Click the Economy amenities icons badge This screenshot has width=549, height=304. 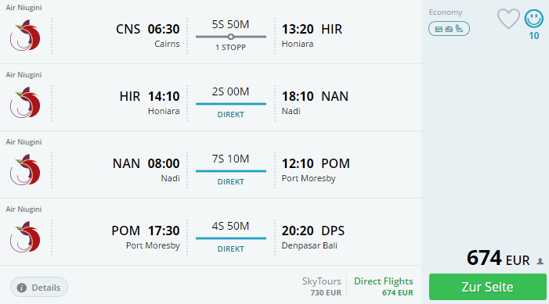449,29
